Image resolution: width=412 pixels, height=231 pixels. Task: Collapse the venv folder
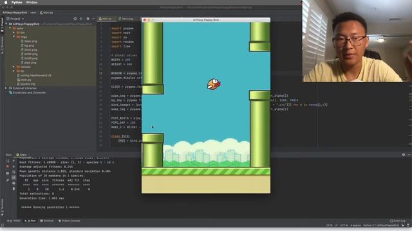tap(10, 28)
